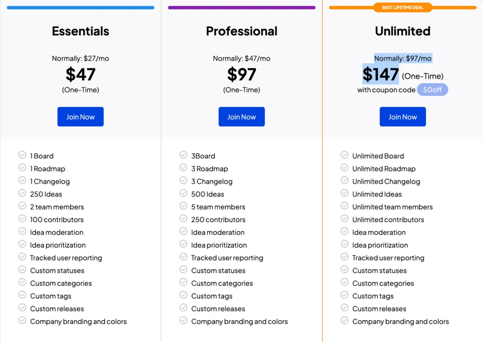The width and height of the screenshot is (483, 342).
Task: Click the BEST LIFETIME DEAL badge
Action: click(402, 7)
